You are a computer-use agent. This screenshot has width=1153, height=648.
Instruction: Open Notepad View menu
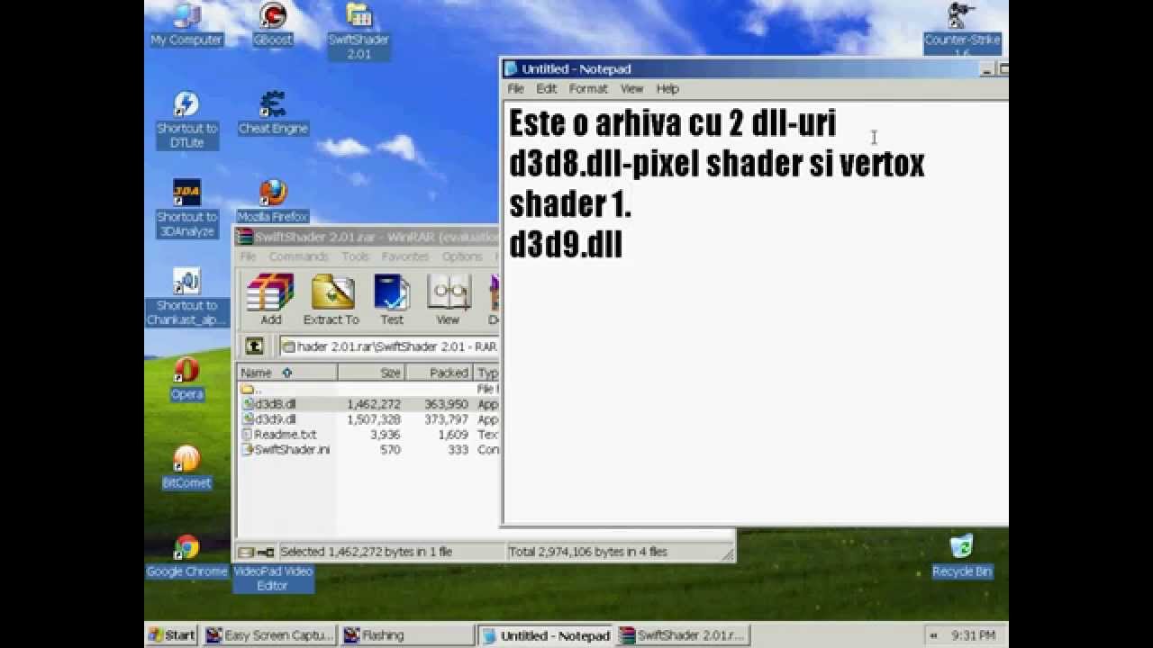click(x=631, y=89)
